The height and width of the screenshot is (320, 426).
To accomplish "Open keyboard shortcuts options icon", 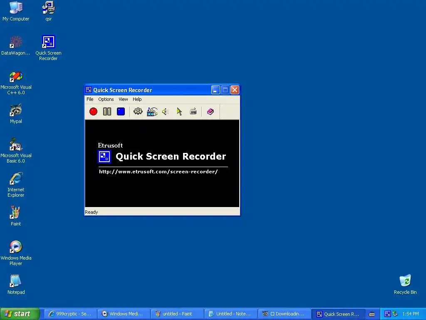I will tap(193, 111).
